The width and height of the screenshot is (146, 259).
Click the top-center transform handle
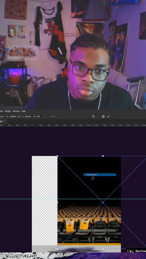103,156
